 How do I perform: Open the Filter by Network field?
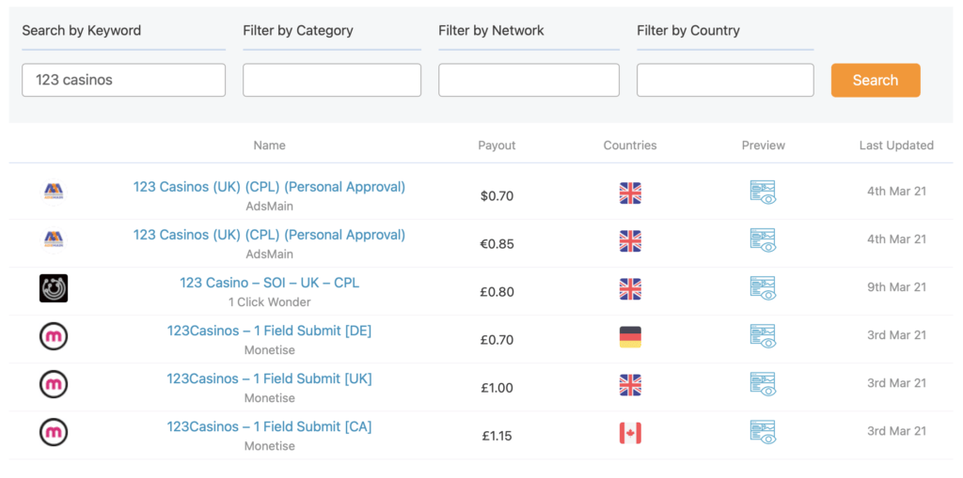pos(529,80)
